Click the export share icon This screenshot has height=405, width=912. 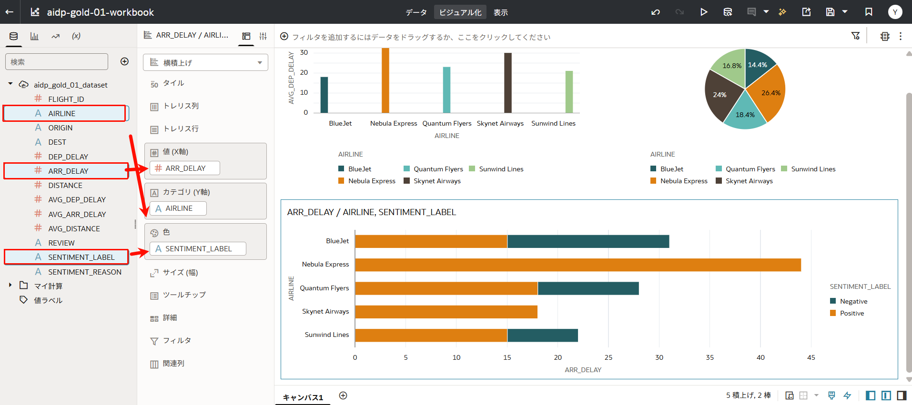(806, 12)
